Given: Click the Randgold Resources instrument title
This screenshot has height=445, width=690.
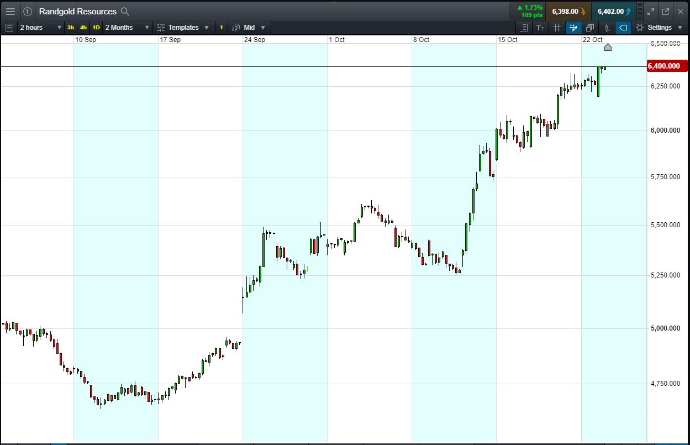Looking at the screenshot, I should pyautogui.click(x=77, y=11).
